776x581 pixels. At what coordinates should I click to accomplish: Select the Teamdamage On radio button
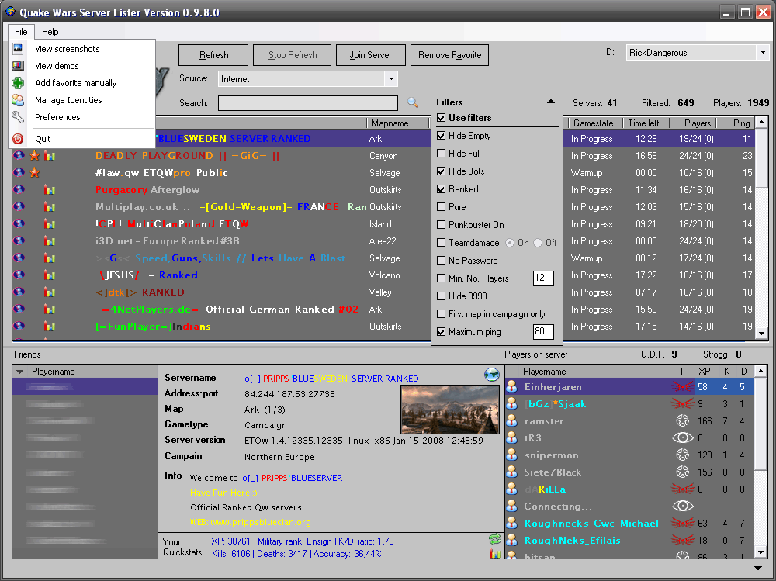tap(510, 243)
